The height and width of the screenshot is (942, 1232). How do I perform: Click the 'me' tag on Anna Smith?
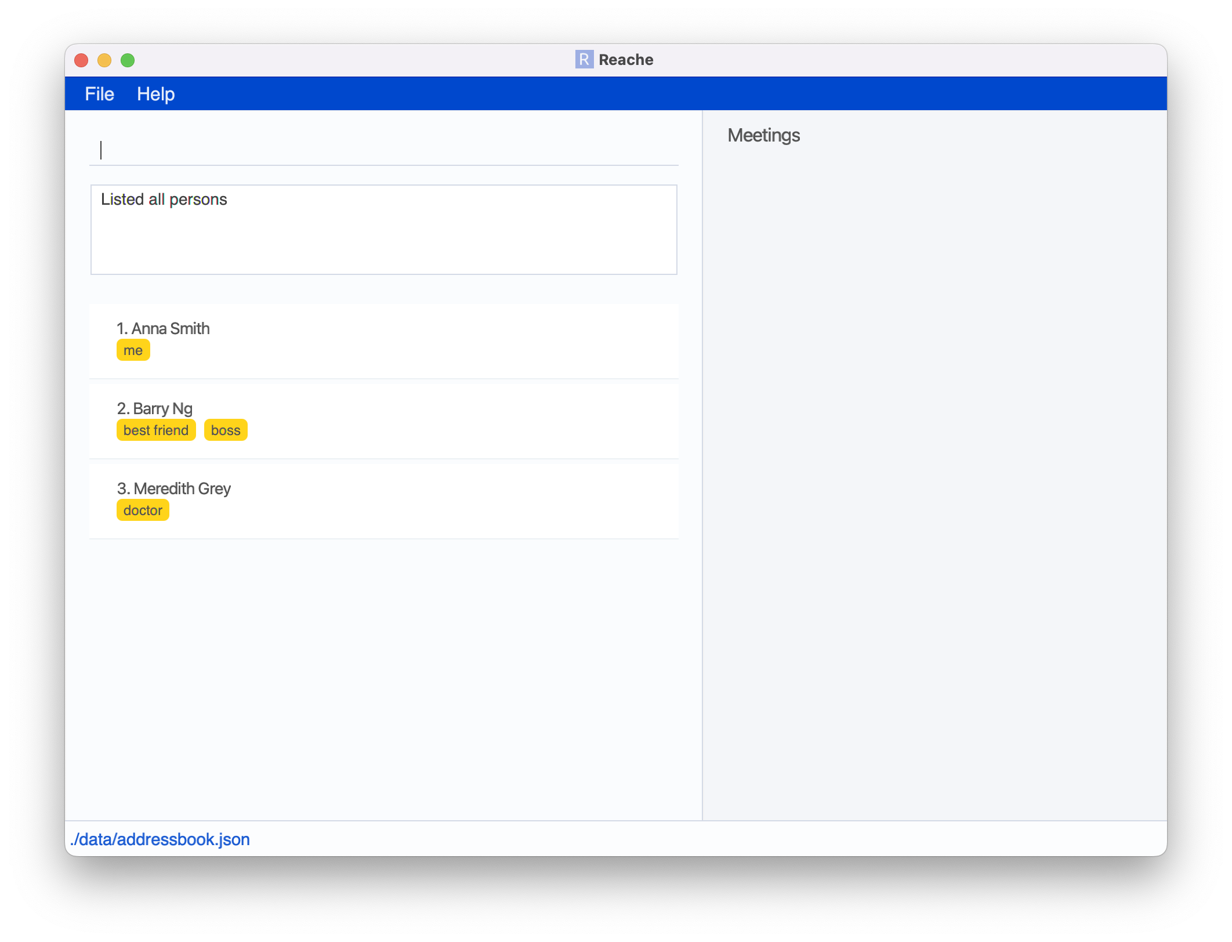coord(133,350)
